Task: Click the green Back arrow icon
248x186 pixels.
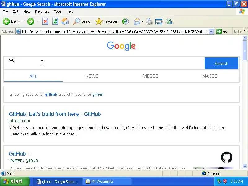Action: [7, 21]
